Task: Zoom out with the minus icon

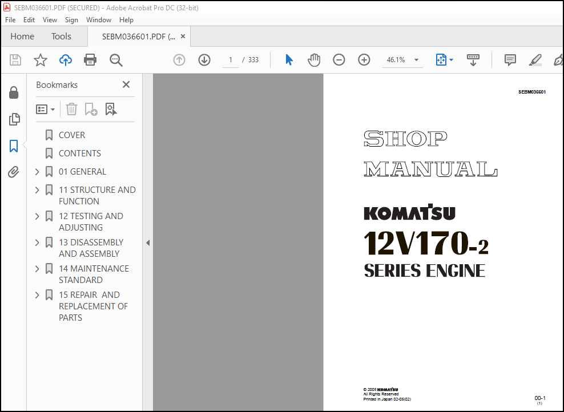Action: click(339, 60)
